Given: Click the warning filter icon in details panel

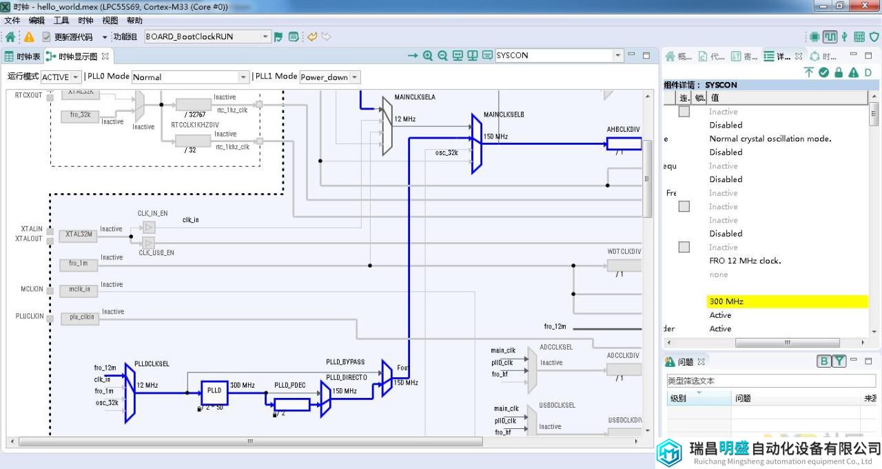Looking at the screenshot, I should (854, 72).
